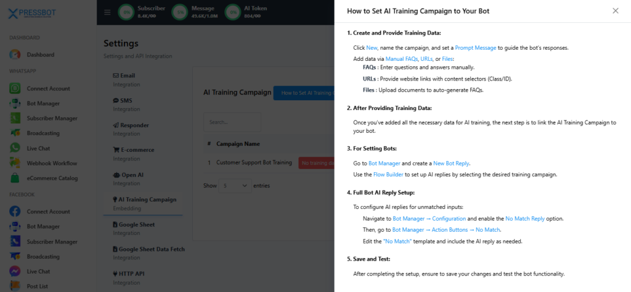This screenshot has width=631, height=292.
Task: Open Dashboard from the sidebar
Action: 40,55
